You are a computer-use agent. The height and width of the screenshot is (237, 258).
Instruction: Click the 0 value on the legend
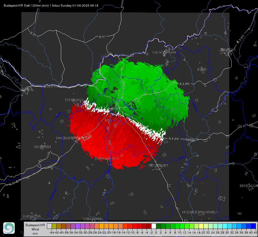(x=156, y=233)
